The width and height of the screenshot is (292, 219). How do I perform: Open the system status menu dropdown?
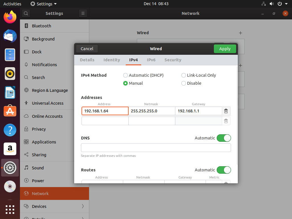click(x=286, y=4)
